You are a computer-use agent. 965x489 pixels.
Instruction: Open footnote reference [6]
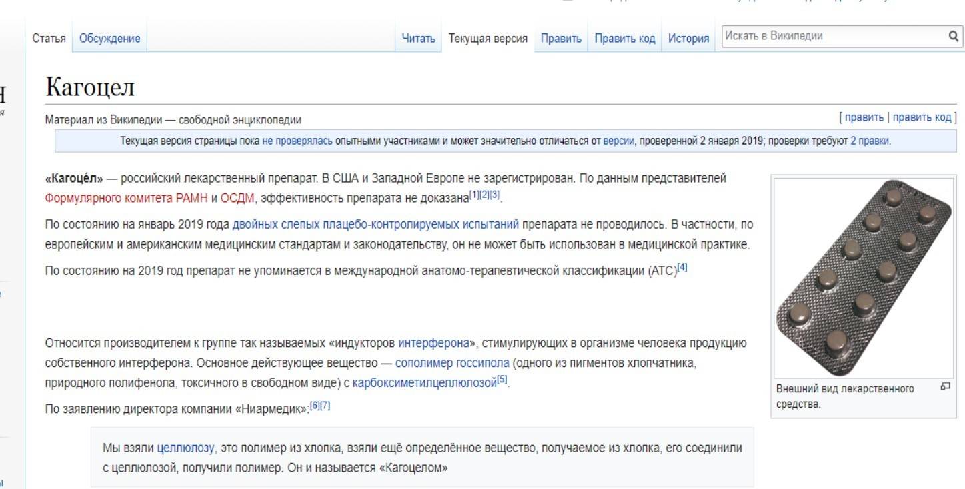point(315,405)
